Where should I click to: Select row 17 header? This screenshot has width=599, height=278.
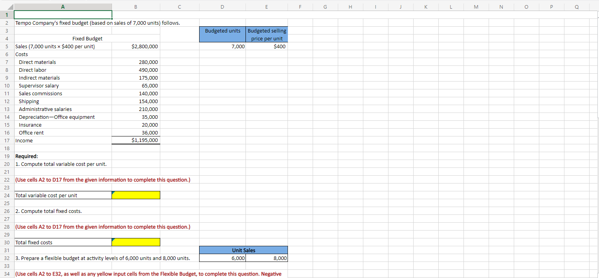(7, 140)
